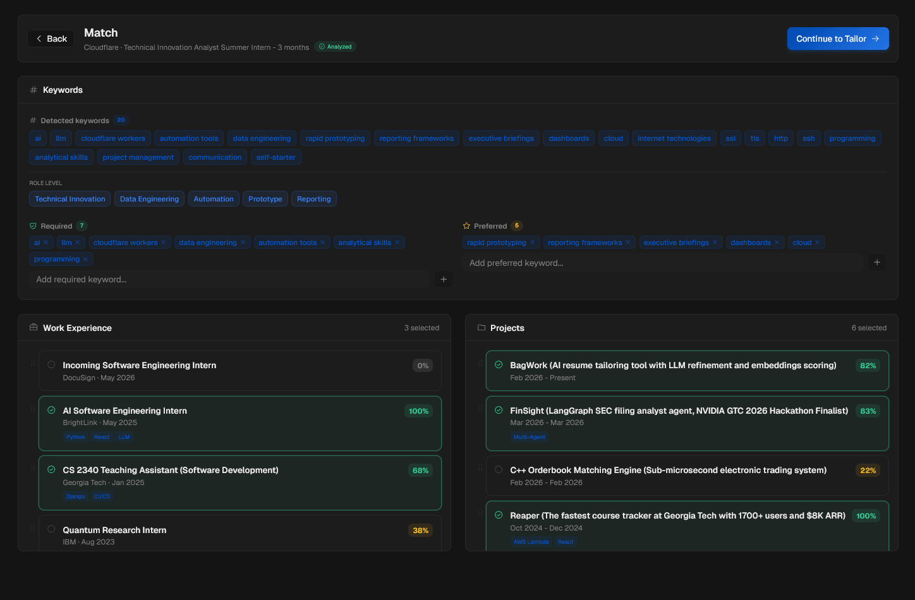Click the Preferred star icon
Viewport: 915px width, 600px height.
466,225
